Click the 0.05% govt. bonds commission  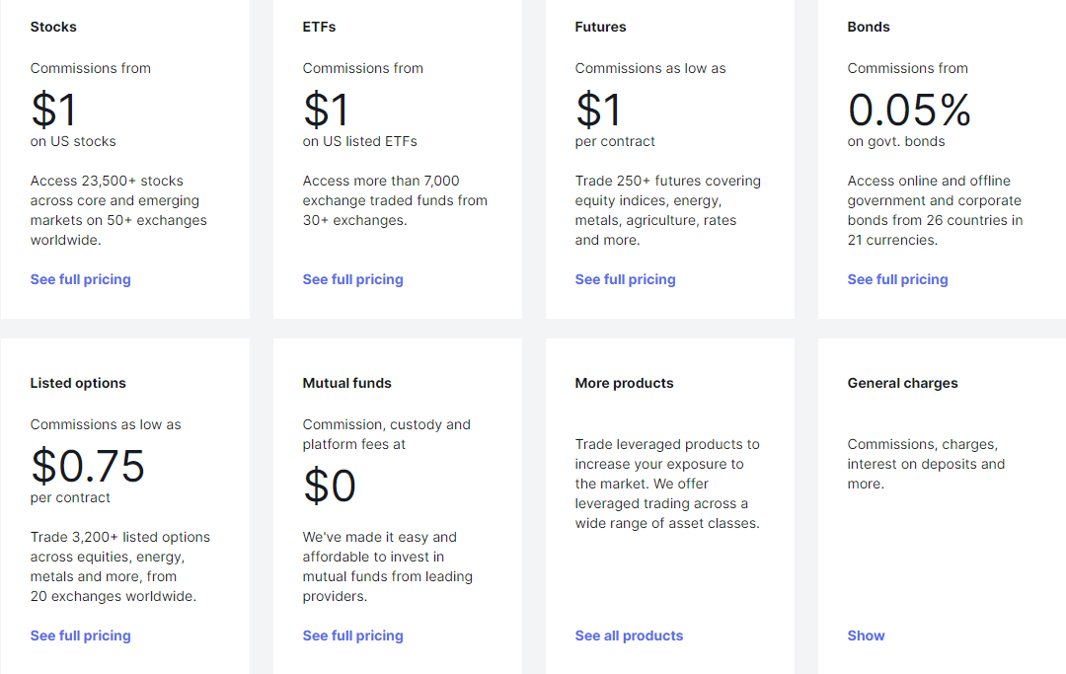pyautogui.click(x=909, y=110)
